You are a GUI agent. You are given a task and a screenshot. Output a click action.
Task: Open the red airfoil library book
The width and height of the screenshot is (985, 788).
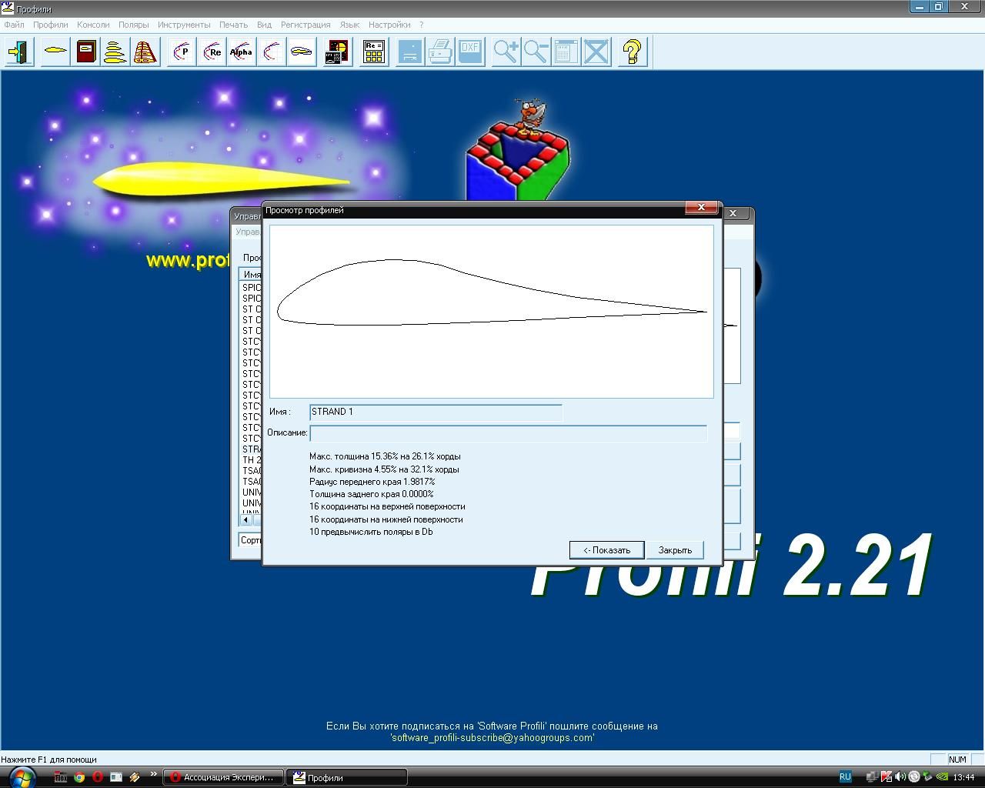[x=86, y=52]
